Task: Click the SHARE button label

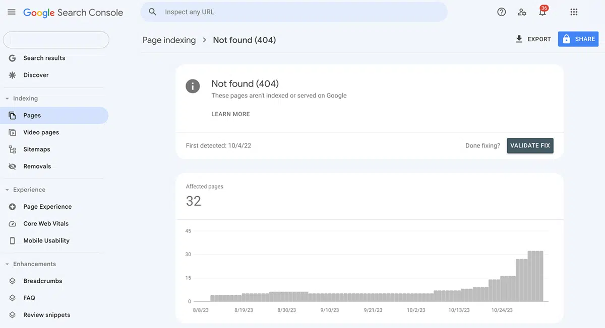Action: 585,39
